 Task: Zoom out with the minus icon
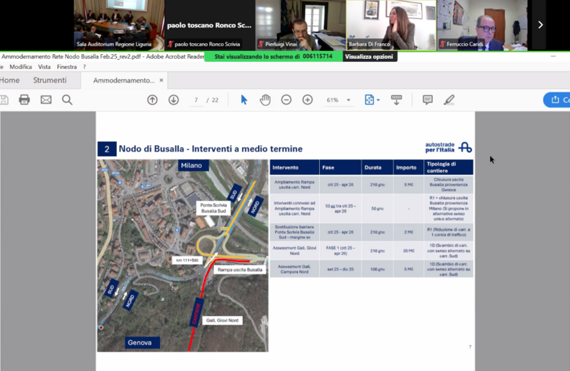click(286, 100)
